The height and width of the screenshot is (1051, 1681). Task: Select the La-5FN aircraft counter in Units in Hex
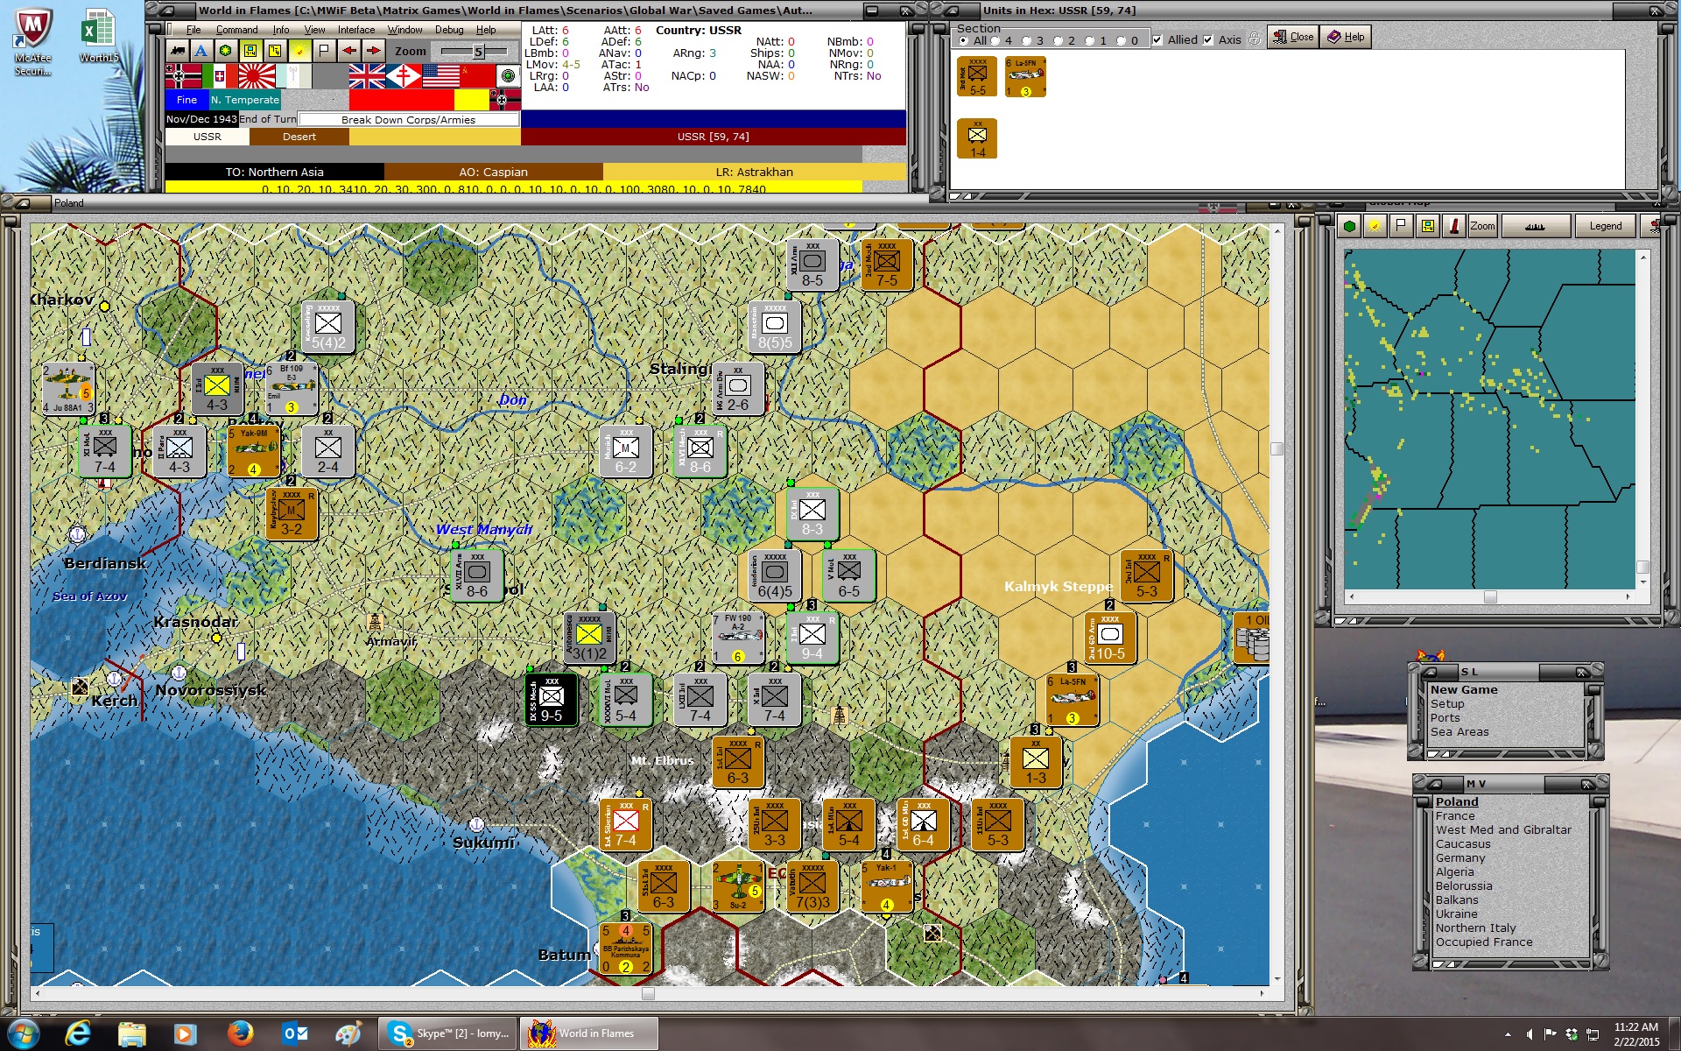(x=1024, y=76)
